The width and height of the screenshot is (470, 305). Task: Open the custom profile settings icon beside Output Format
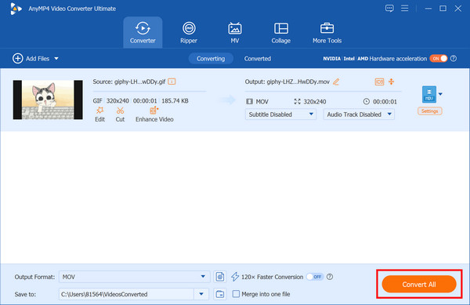(220, 277)
